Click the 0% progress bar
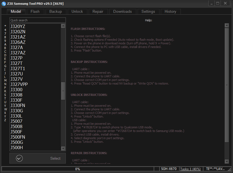 (x=78, y=169)
